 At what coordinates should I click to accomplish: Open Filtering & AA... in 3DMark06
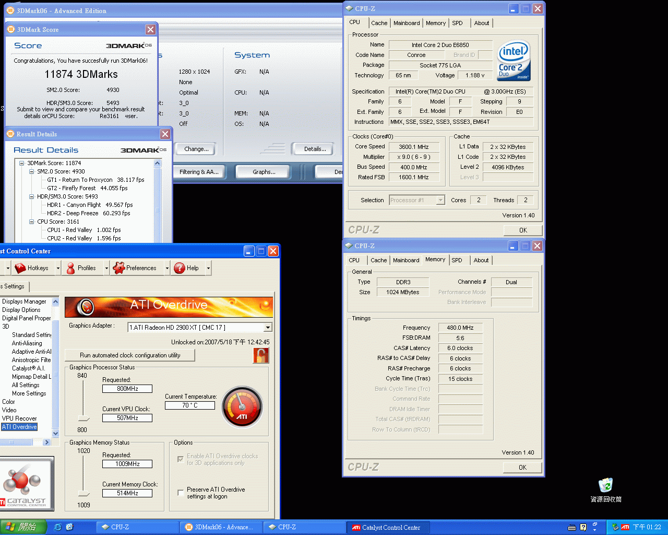point(199,172)
